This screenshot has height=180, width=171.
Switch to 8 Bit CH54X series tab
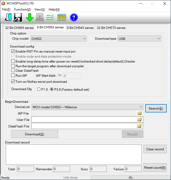pyautogui.click(x=80, y=28)
